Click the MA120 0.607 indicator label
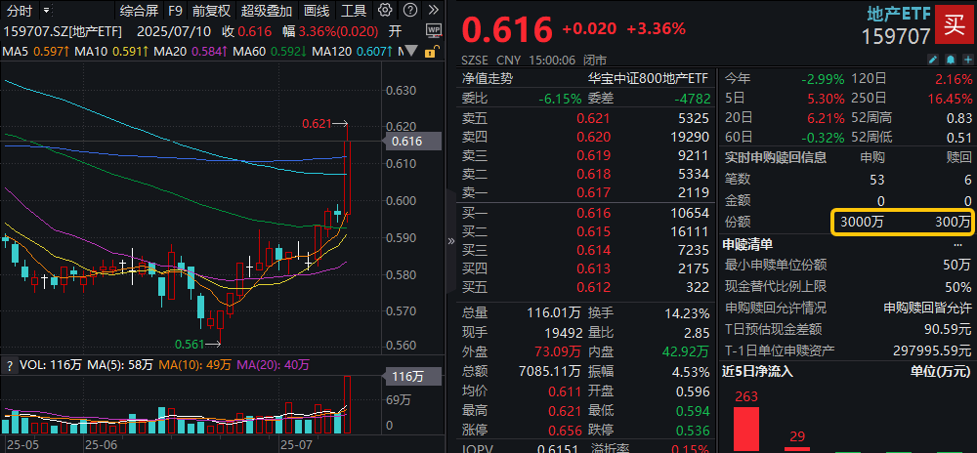Image resolution: width=977 pixels, height=453 pixels. 353,52
